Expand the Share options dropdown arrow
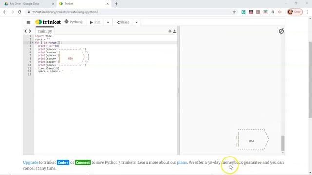The height and width of the screenshot is (175, 312). click(x=136, y=22)
